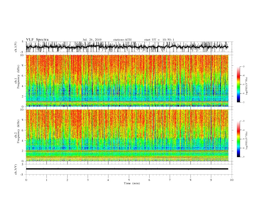Click time axis tick label "2"
Screen dimensions: 261x202
pyautogui.click(x=67, y=180)
